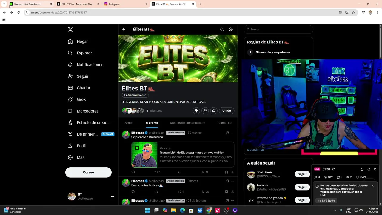Open Marcadores bookmarks
382x215 pixels.
70,111
